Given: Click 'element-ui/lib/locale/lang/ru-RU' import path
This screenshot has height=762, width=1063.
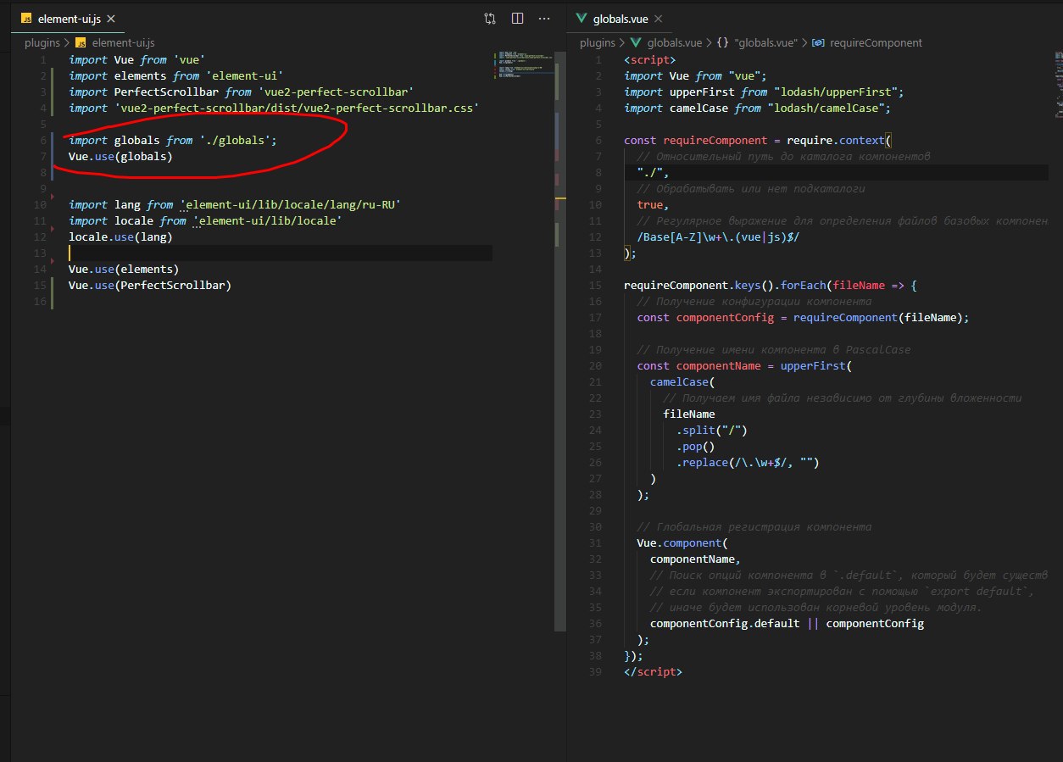Looking at the screenshot, I should tap(290, 204).
